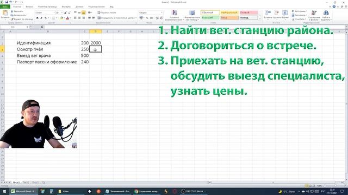Open Fill (Заполнить) dropdown
Image resolution: width=348 pixels, height=195 pixels.
tap(300, 15)
